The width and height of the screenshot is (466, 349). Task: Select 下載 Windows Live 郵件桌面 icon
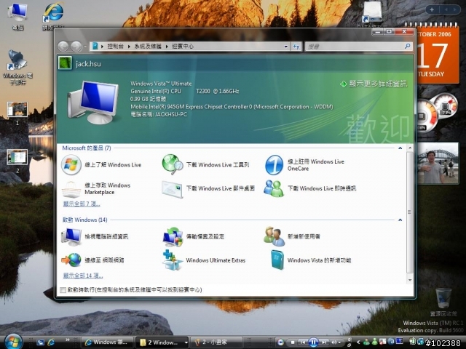point(172,189)
